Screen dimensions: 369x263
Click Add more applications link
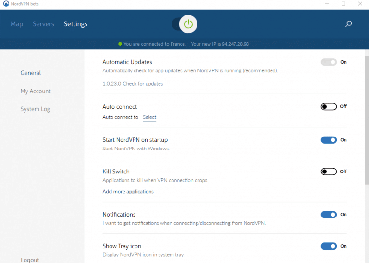coord(128,192)
